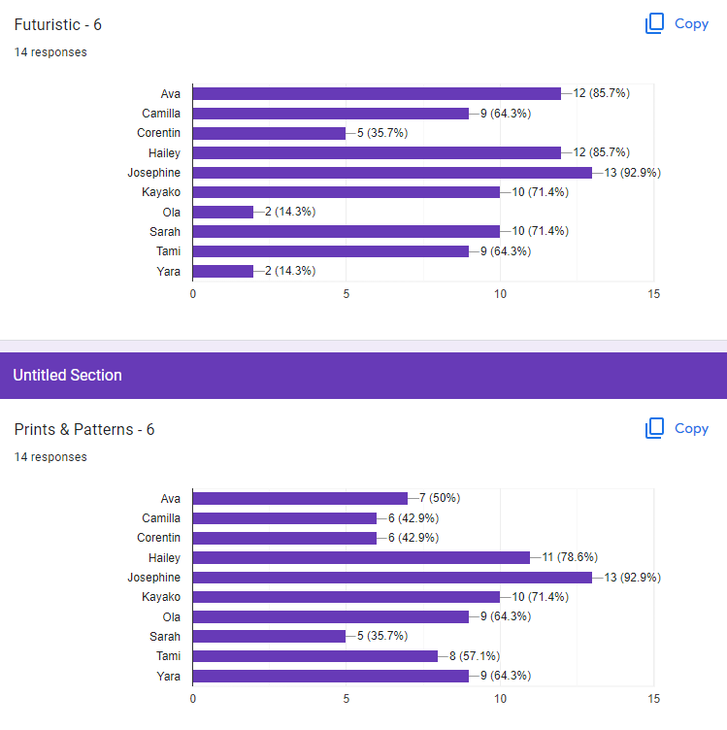Click the Prints & Patterns - 6 title
The width and height of the screenshot is (727, 730).
click(84, 429)
